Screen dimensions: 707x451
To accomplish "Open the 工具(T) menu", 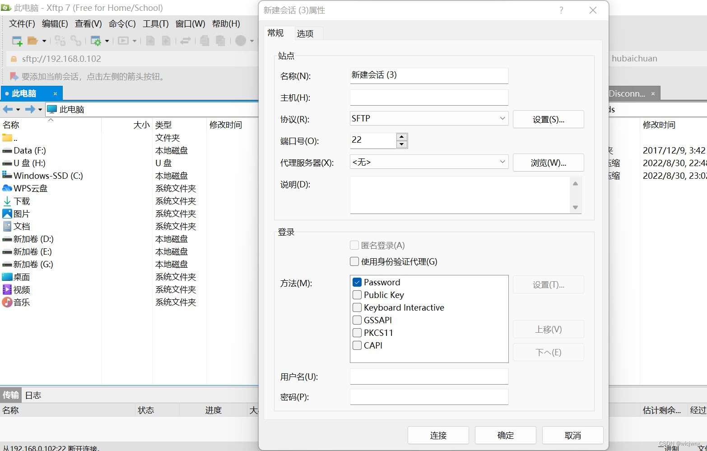I will coord(156,23).
